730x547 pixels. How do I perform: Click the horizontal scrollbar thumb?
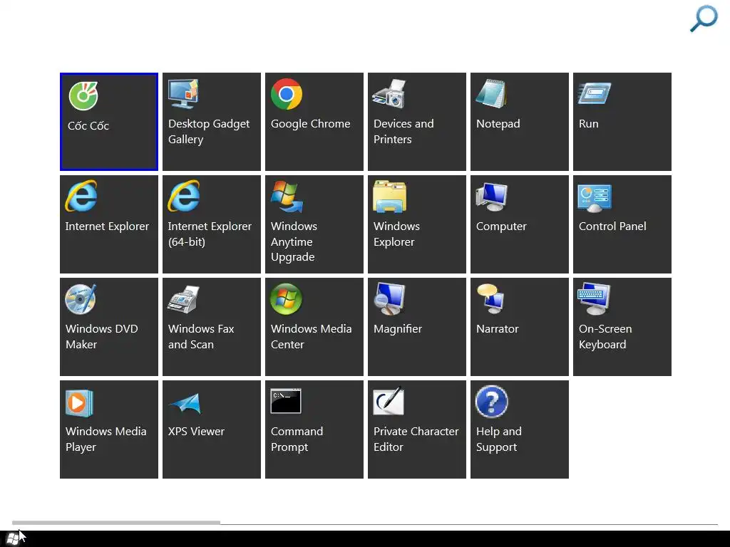point(116,523)
